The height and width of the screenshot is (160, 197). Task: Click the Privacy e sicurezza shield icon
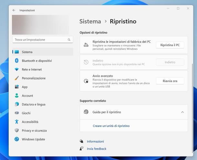16,131
